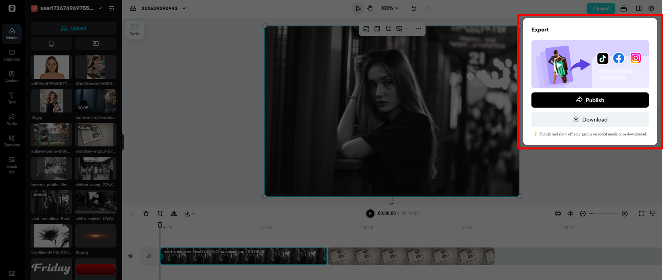The width and height of the screenshot is (663, 280).
Task: Click the Upload button
Action: (73, 28)
